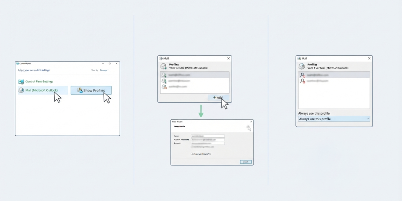Select second profile in the two-profile Mail list
Image resolution: width=402 pixels, height=201 pixels.
pos(334,81)
